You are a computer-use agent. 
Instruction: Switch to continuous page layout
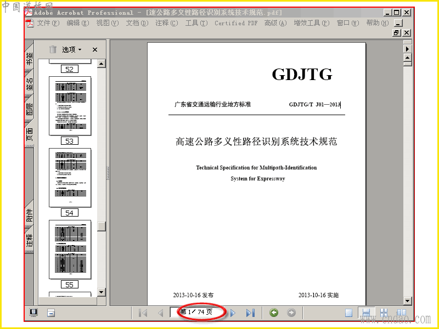click(x=366, y=313)
